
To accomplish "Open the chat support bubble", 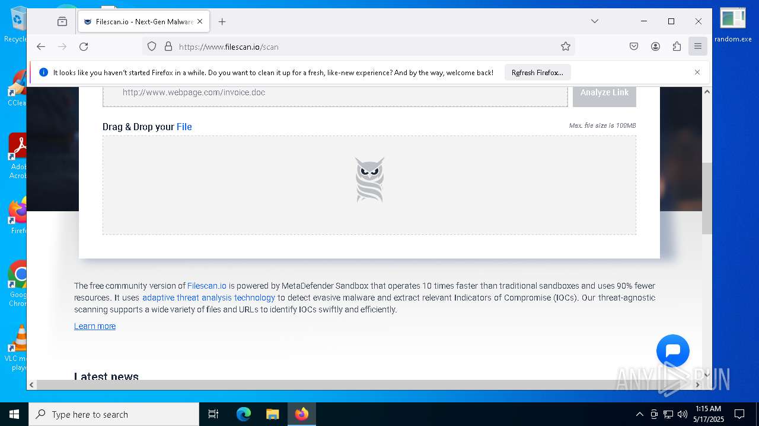I will [x=673, y=351].
